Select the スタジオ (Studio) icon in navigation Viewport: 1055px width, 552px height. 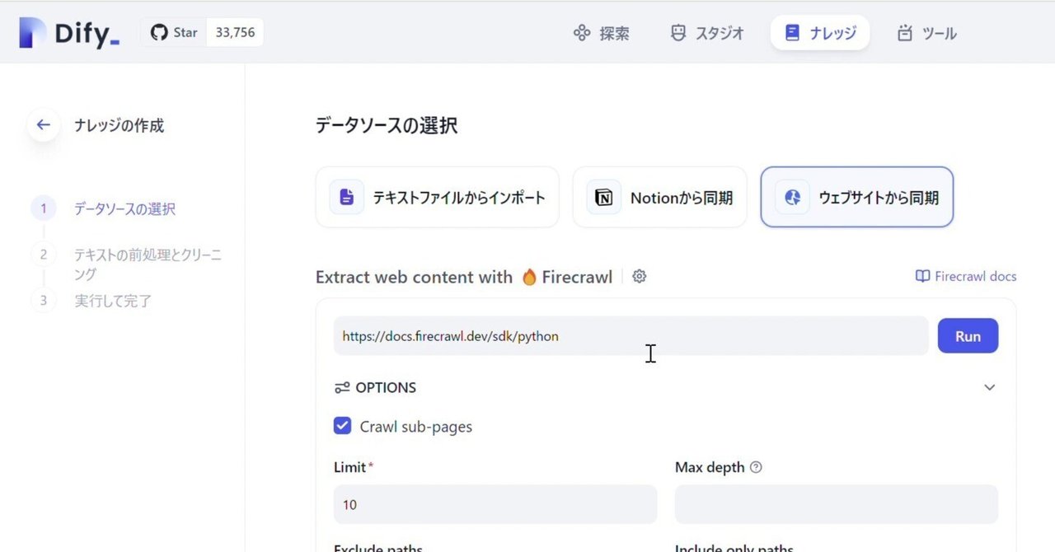[678, 33]
